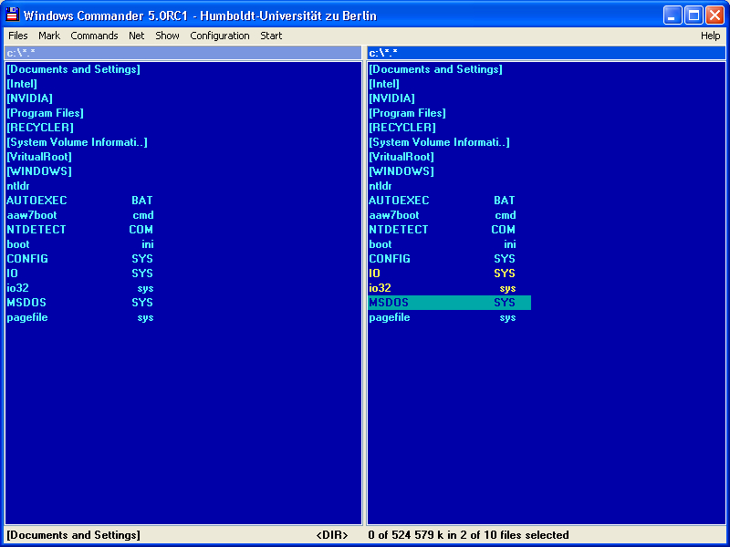Open the Start menu item

click(x=271, y=36)
